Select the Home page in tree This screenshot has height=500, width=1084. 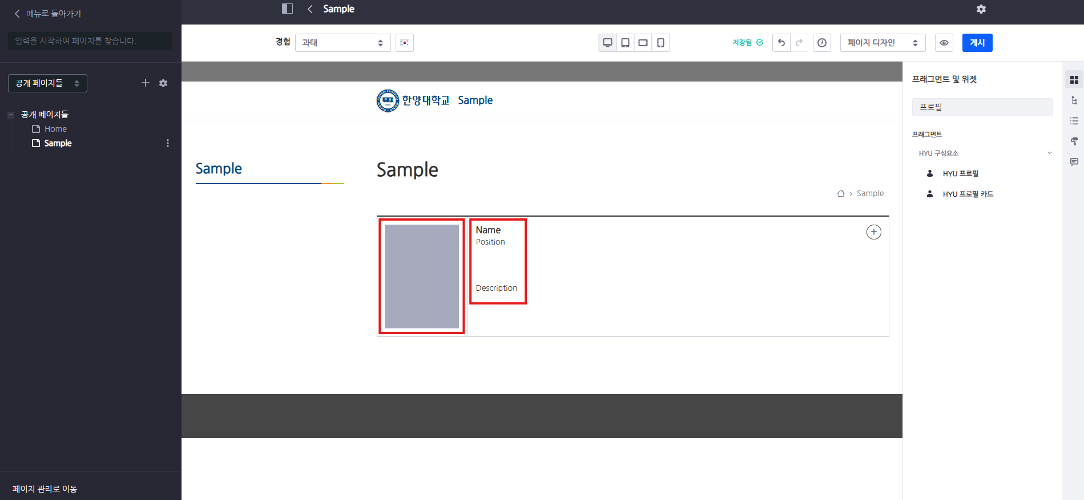[x=55, y=129]
